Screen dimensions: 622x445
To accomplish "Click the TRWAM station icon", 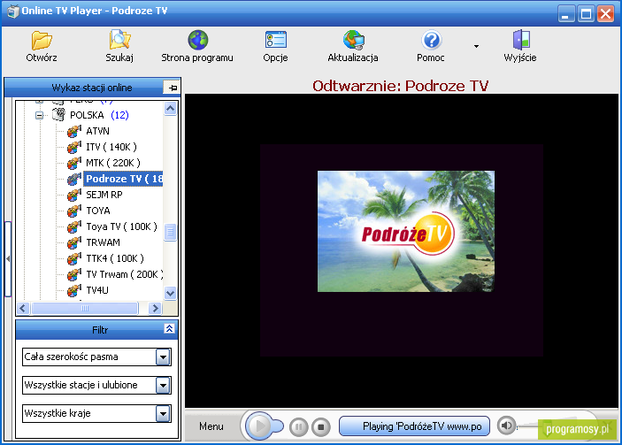I will [x=73, y=242].
